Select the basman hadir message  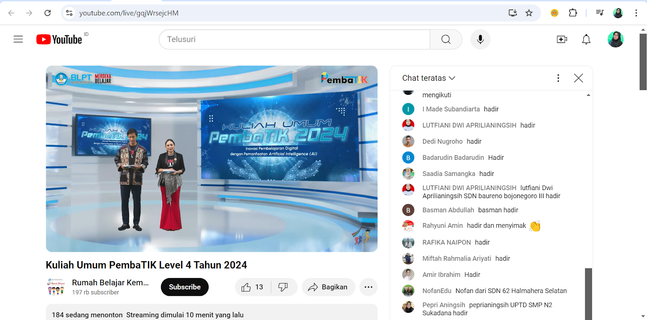coord(498,210)
